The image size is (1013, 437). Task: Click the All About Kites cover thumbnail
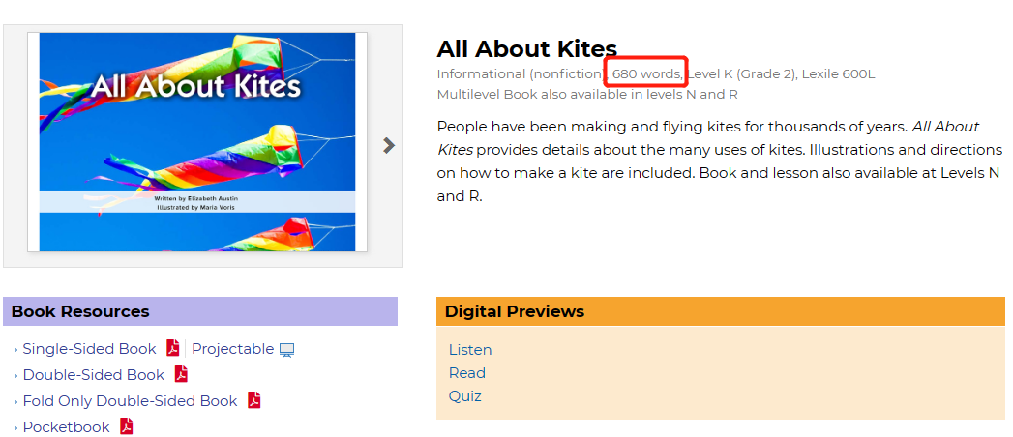197,142
